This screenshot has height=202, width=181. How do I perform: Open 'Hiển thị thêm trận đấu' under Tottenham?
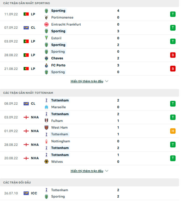point(87,171)
